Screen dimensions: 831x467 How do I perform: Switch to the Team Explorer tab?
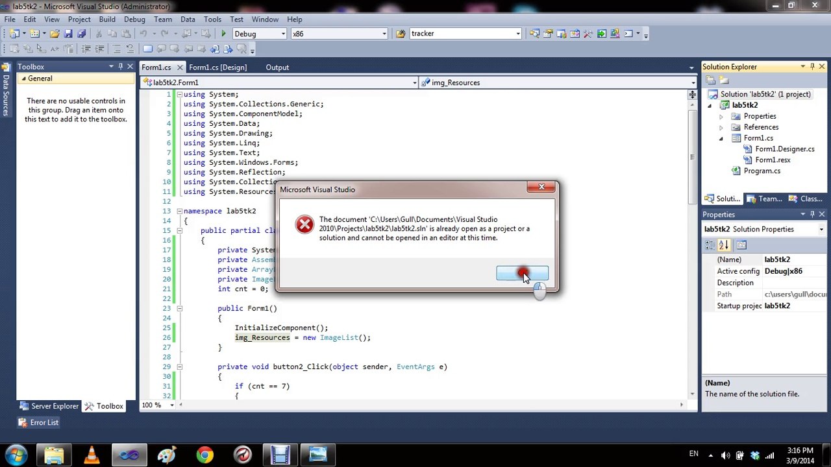coord(764,199)
